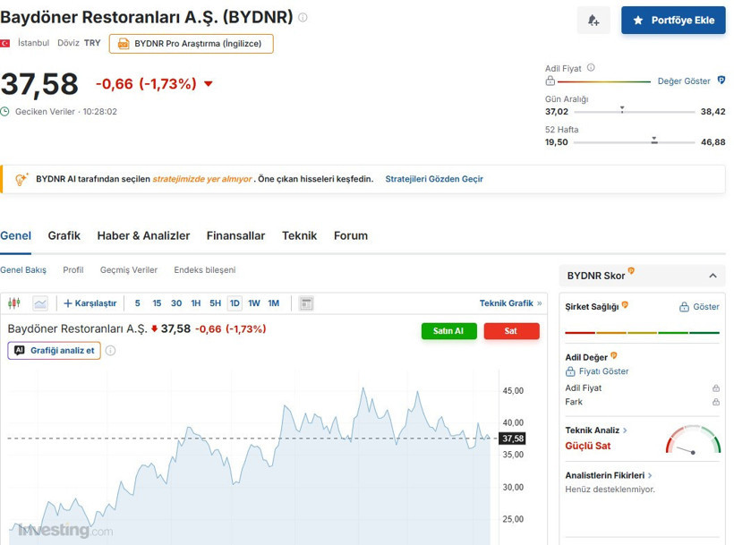Screen dimensions: 734x545
Task: Click the red down arrow near price
Action: [x=209, y=84]
